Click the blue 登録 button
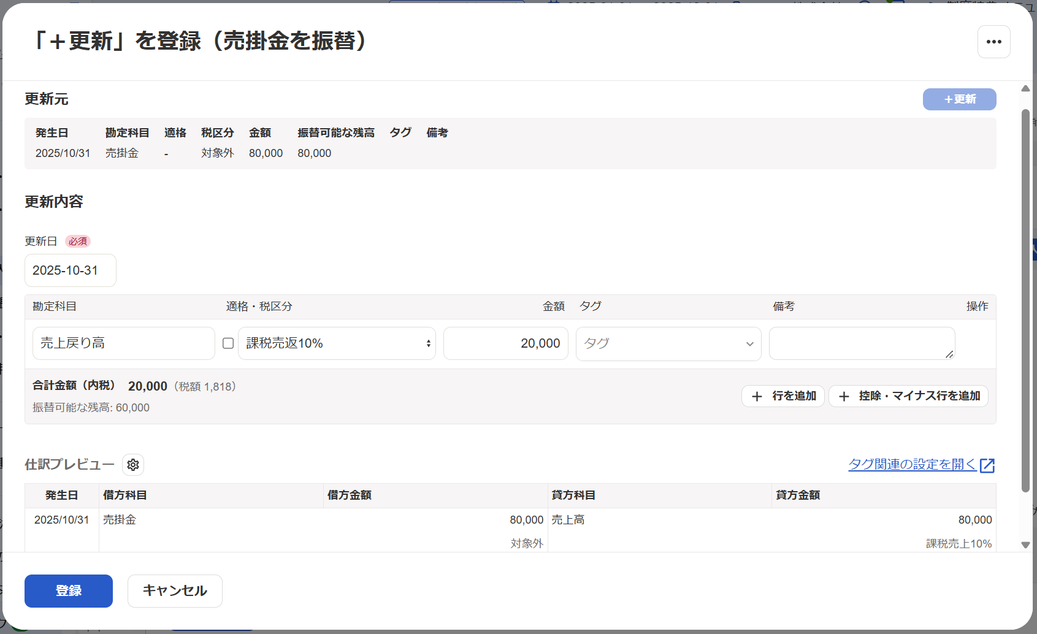 coord(69,591)
